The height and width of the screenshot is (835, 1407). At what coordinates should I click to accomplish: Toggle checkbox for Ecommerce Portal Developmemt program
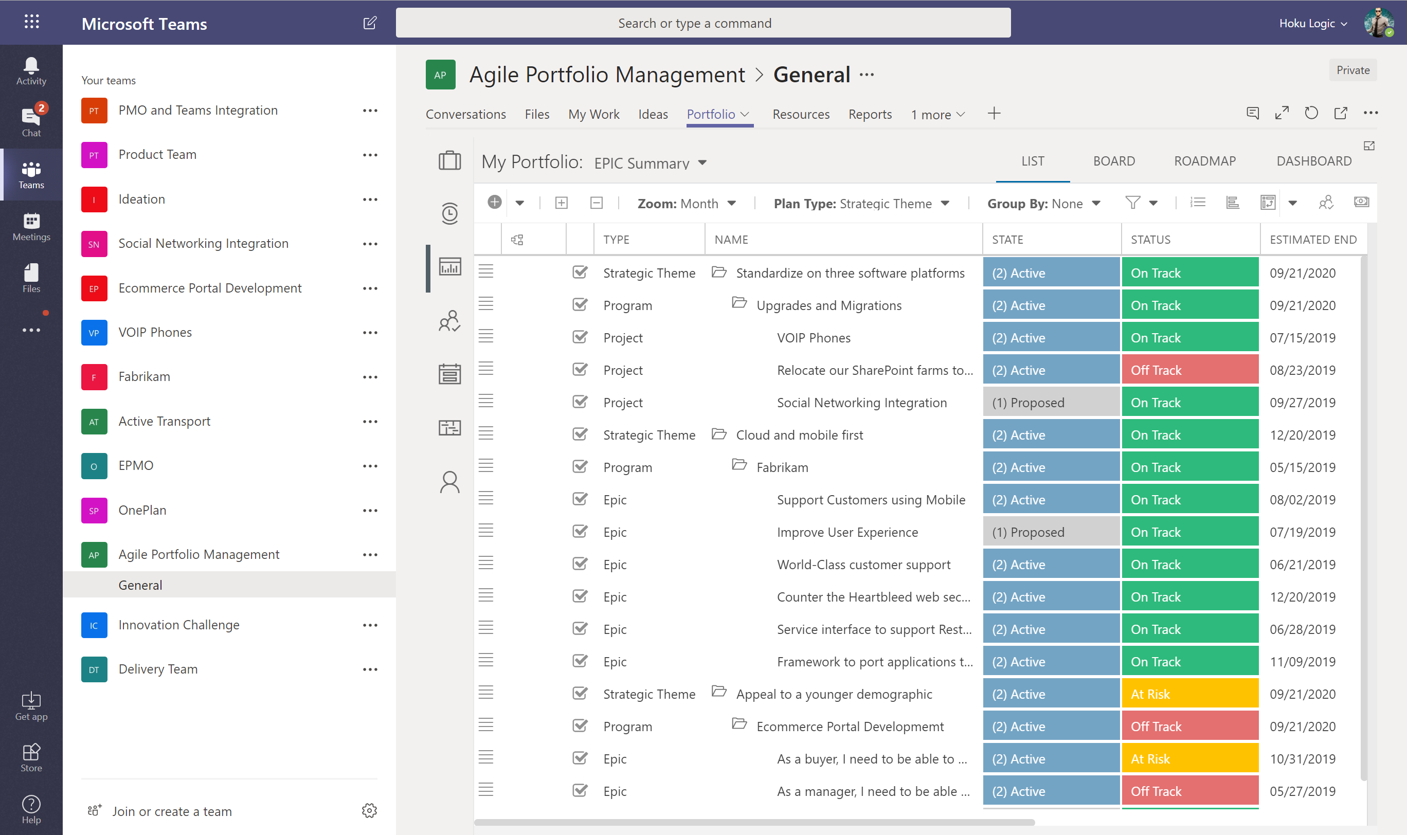pos(580,726)
